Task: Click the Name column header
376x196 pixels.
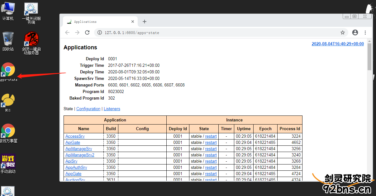Action: (x=83, y=129)
